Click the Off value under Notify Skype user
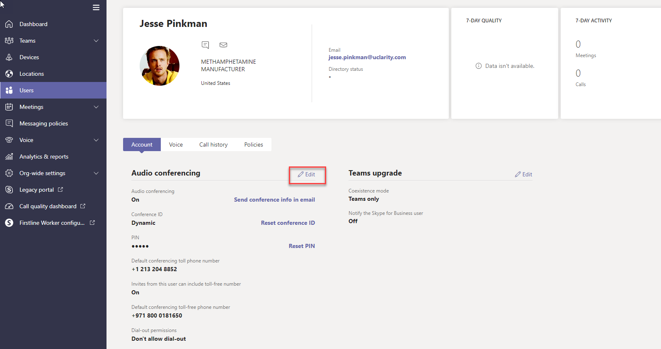This screenshot has height=349, width=661. 353,221
